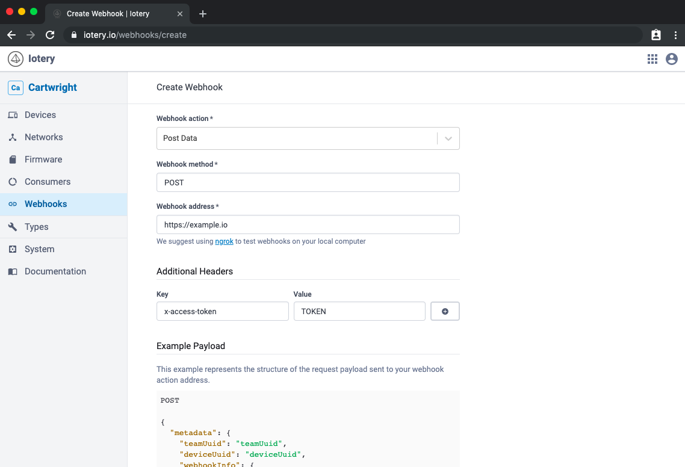Click the Iotery brand name
685x467 pixels.
42,58
